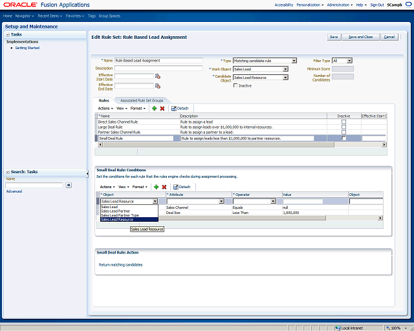414x331 pixels.
Task: Open the Favorites menu
Action: (x=75, y=16)
